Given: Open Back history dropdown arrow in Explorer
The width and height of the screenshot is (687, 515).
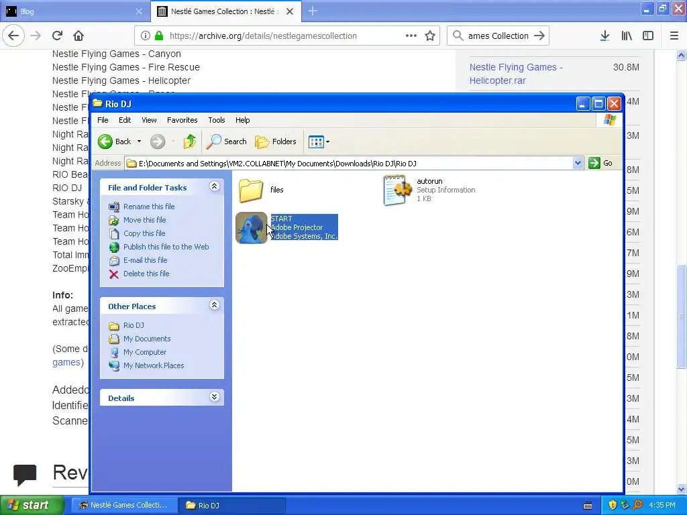Looking at the screenshot, I should click(140, 141).
